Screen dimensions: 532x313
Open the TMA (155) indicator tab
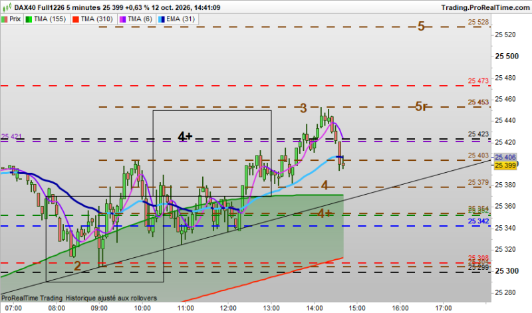tap(47, 19)
